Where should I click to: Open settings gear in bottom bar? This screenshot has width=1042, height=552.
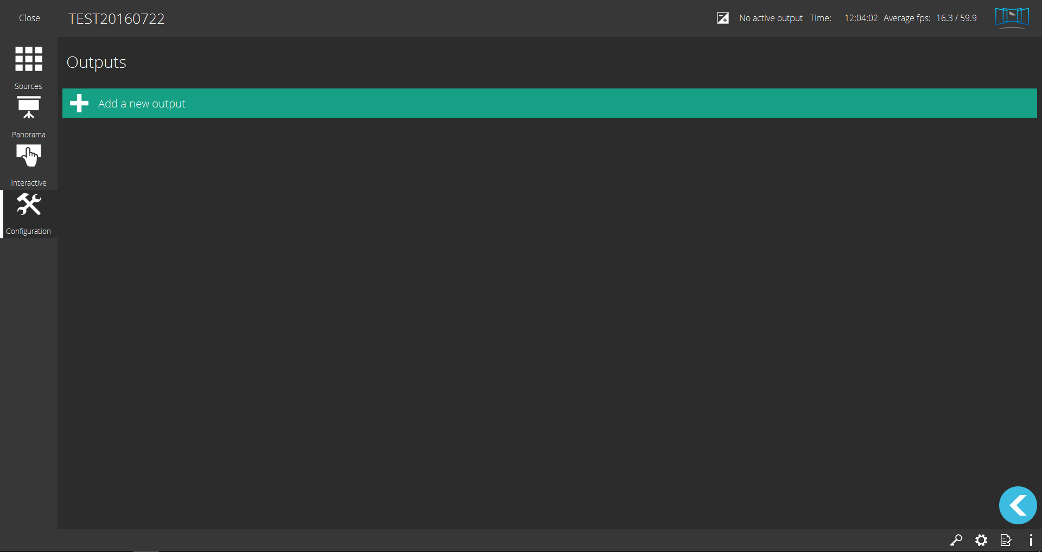[981, 540]
